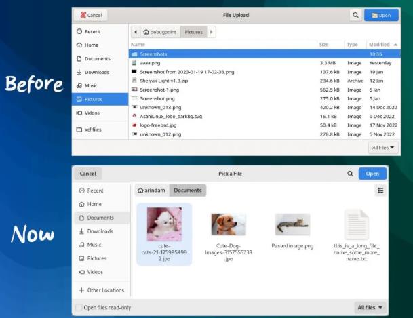The image size is (413, 318).
Task: Open Music in Pick a File sidebar
Action: tap(102, 245)
